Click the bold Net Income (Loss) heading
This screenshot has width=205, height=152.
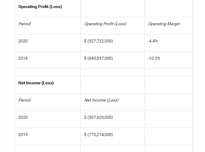(x=36, y=83)
